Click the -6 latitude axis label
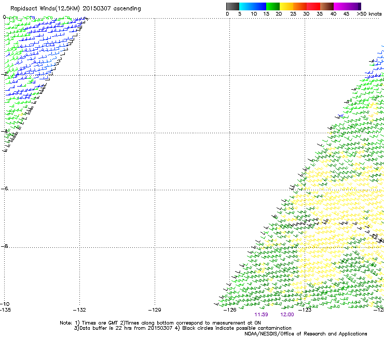The width and height of the screenshot is (384, 337). point(4,188)
